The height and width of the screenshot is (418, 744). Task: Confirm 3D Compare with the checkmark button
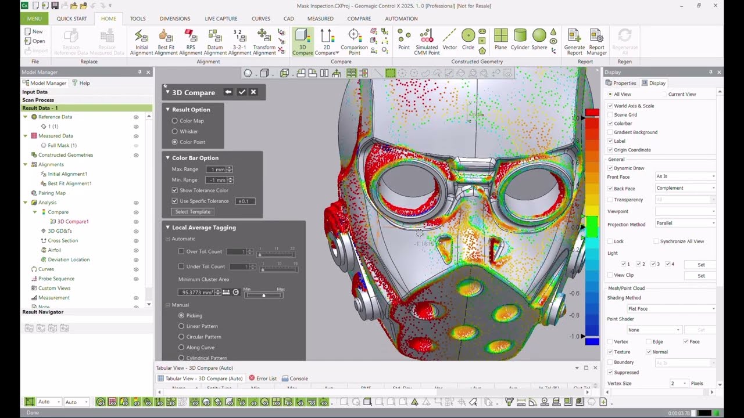click(242, 92)
